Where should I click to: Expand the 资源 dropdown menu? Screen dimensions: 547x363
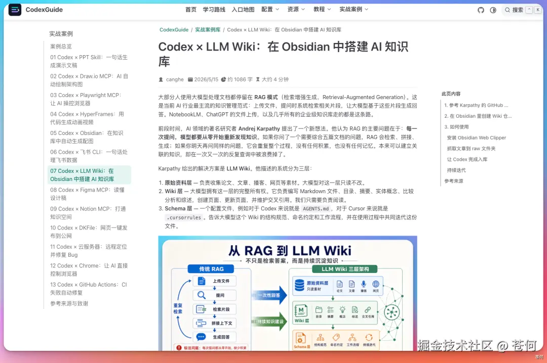[x=296, y=10]
